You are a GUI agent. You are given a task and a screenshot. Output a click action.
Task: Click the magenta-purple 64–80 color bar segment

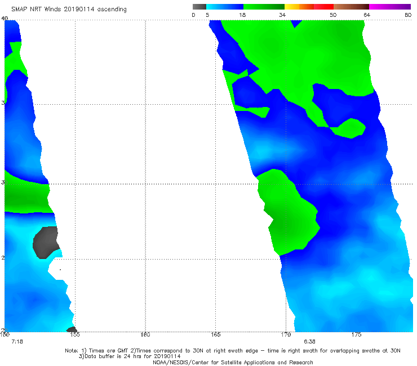point(390,7)
